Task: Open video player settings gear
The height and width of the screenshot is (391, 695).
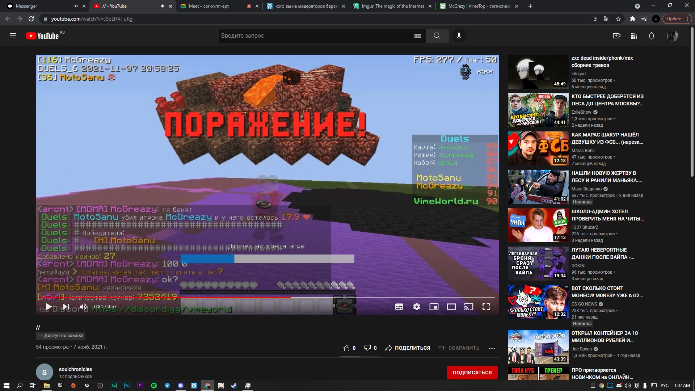Action: 417,307
